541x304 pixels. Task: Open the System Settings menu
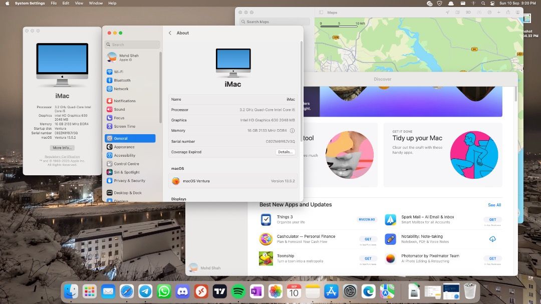coord(30,3)
